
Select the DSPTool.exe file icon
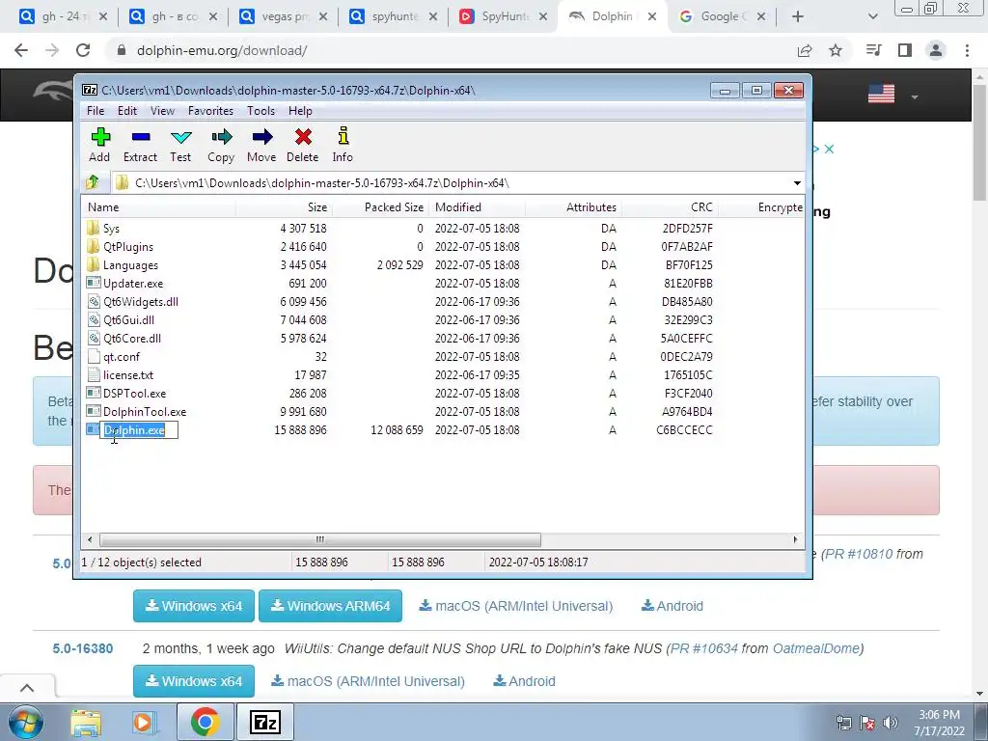click(x=94, y=393)
